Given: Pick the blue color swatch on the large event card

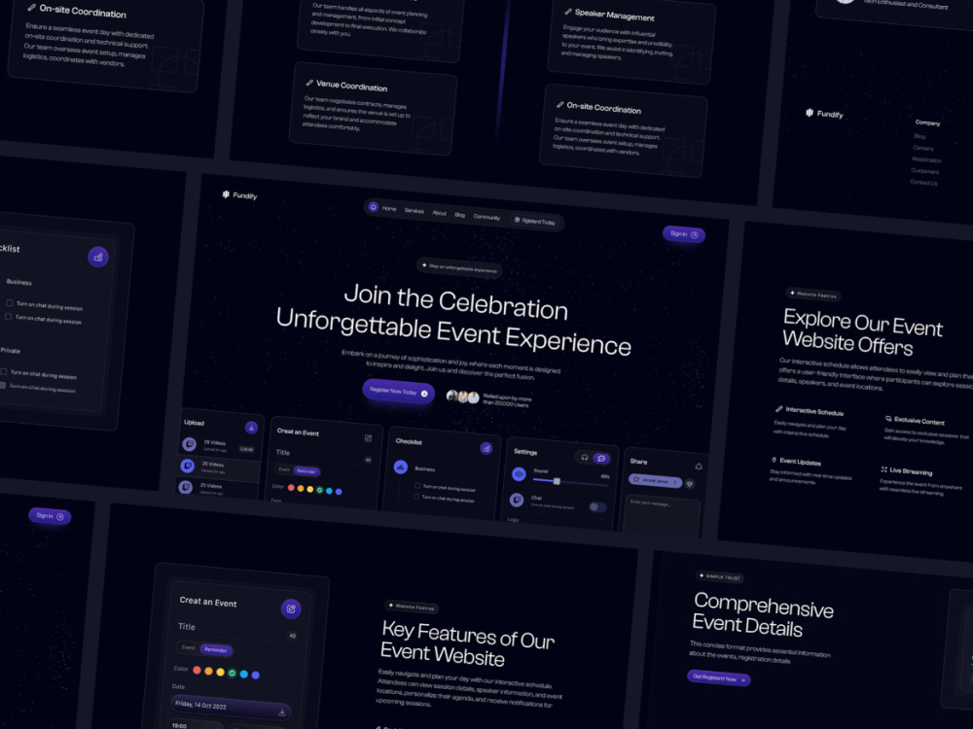Looking at the screenshot, I should click(244, 674).
